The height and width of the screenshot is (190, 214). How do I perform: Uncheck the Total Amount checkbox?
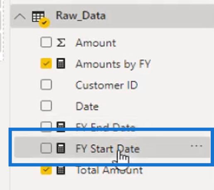(x=46, y=171)
